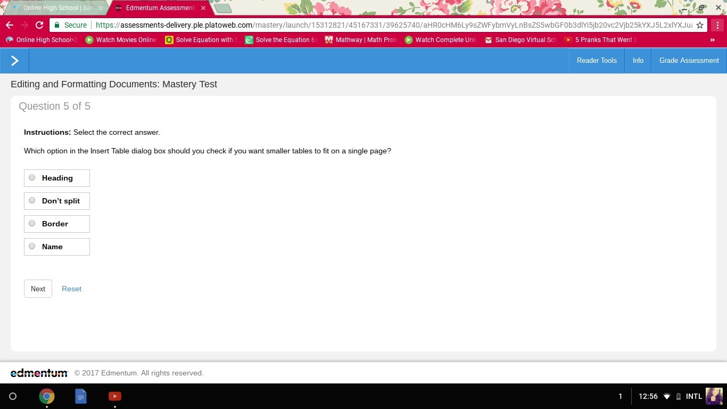This screenshot has width=727, height=409.
Task: Open the launcher circle on the shelf
Action: (13, 396)
